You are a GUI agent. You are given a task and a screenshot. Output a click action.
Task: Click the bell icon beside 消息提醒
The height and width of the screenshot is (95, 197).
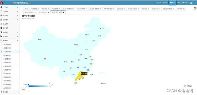[x=1, y=11]
